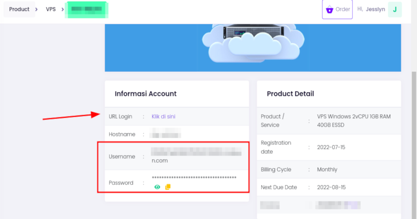The height and width of the screenshot is (219, 417).
Task: Go to VPS in breadcrumb
Action: click(x=51, y=9)
